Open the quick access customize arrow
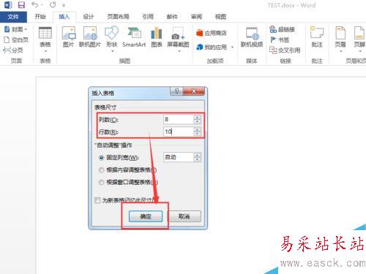Image resolution: width=366 pixels, height=274 pixels. (64, 5)
